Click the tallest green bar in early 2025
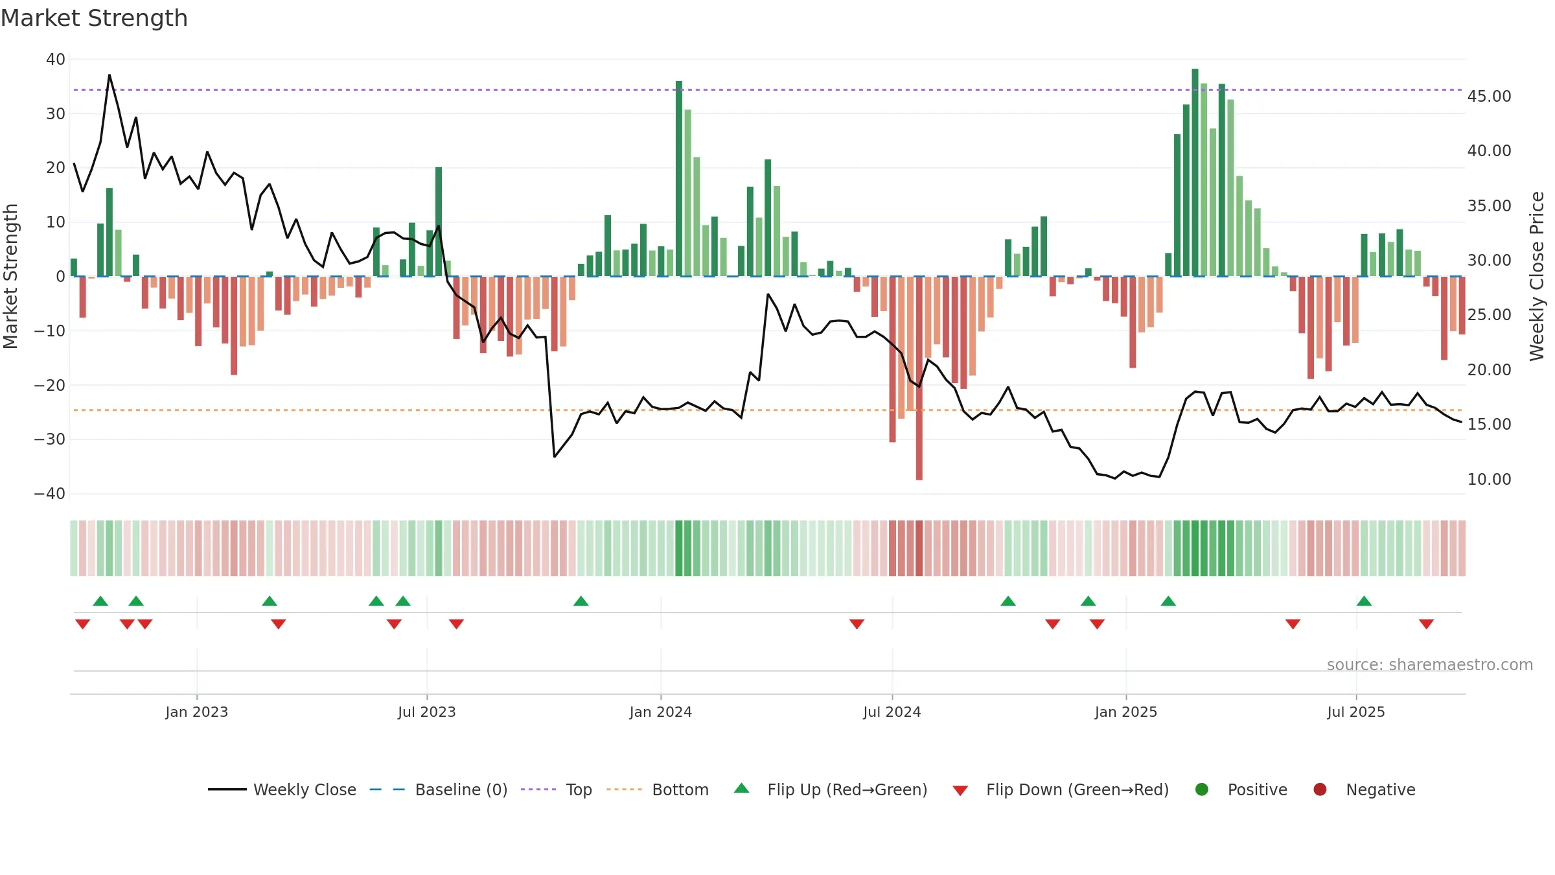The width and height of the screenshot is (1555, 875). click(x=1195, y=172)
